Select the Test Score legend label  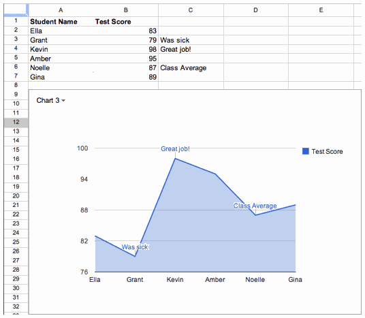click(x=327, y=152)
